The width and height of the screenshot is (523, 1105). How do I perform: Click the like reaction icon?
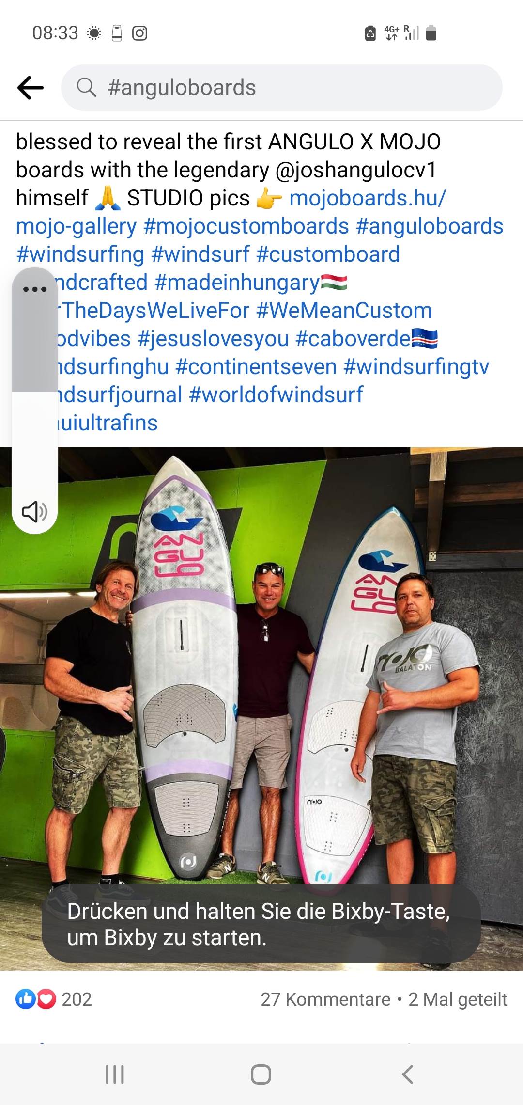click(25, 999)
